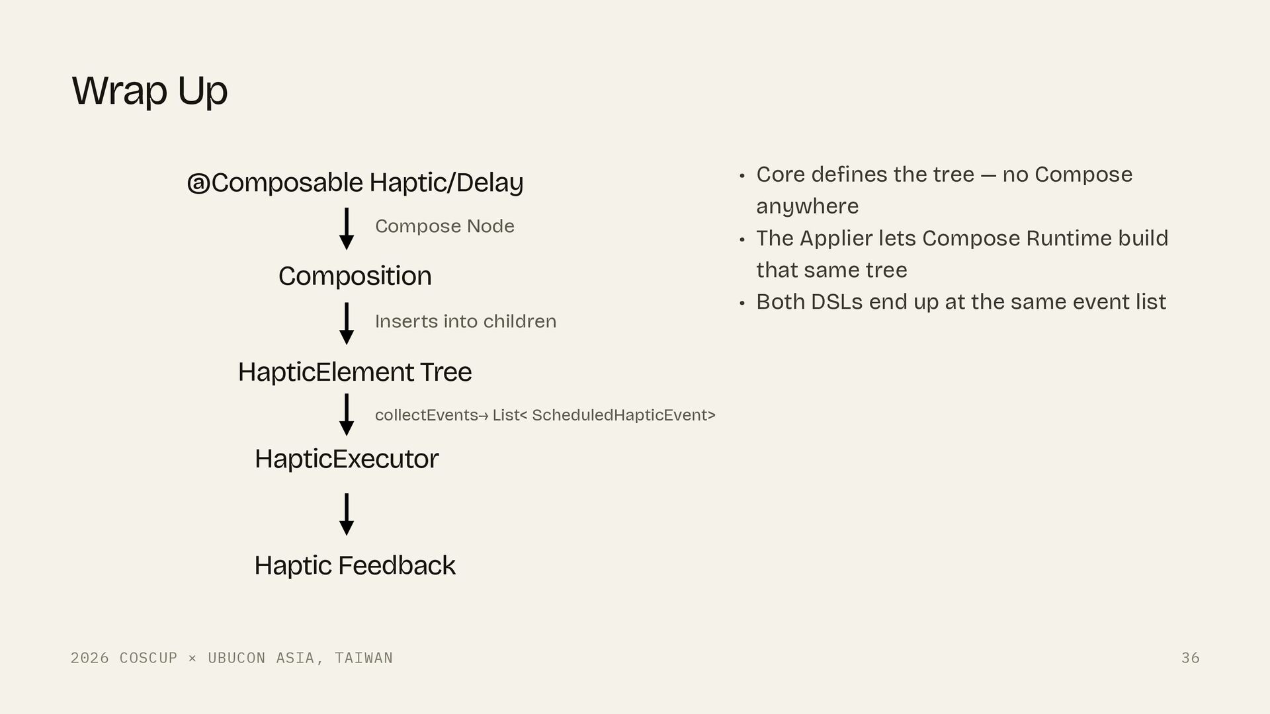This screenshot has height=714, width=1270.
Task: Click the bullet about Both DSLs
Action: pyautogui.click(x=961, y=302)
